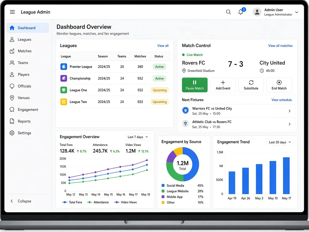Click the green Live Match indicator dot
The width and height of the screenshot is (309, 232).
point(183,55)
